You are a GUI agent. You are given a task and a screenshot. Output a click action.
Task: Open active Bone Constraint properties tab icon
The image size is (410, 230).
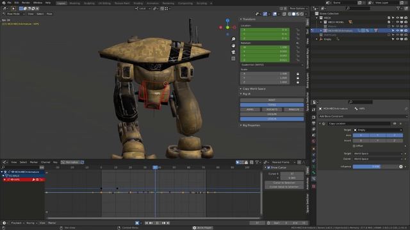pyautogui.click(x=313, y=179)
